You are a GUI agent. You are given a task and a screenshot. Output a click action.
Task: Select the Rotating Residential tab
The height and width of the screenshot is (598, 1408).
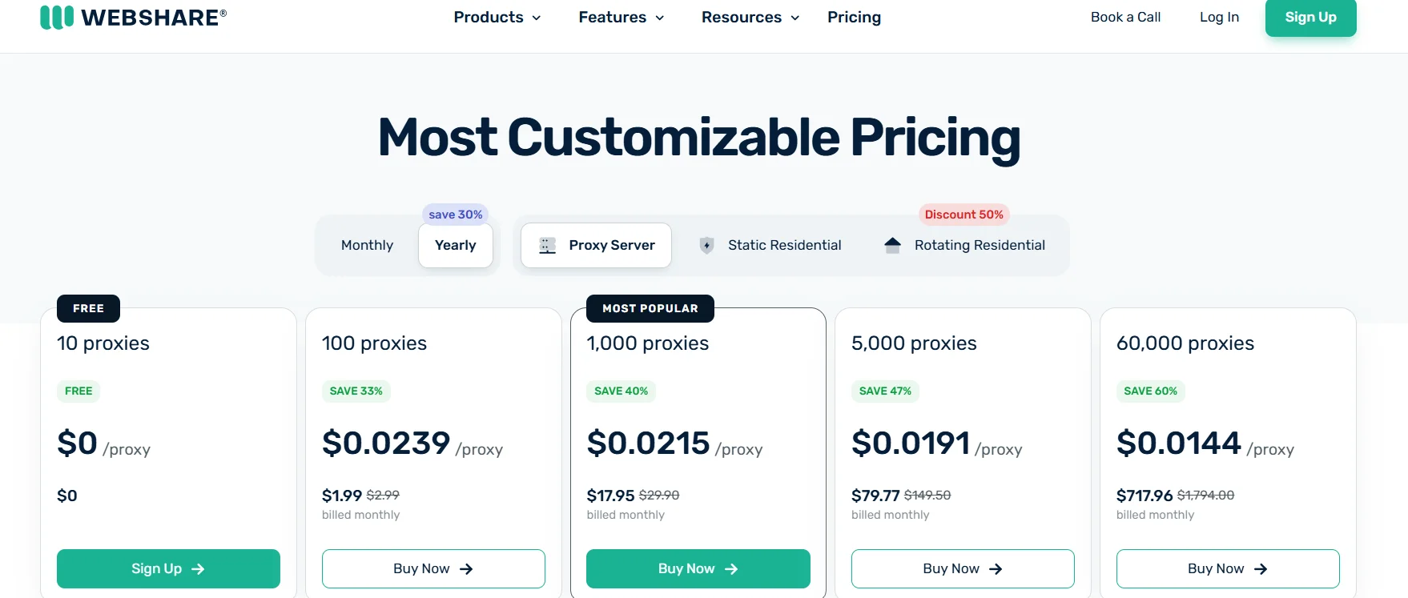964,245
